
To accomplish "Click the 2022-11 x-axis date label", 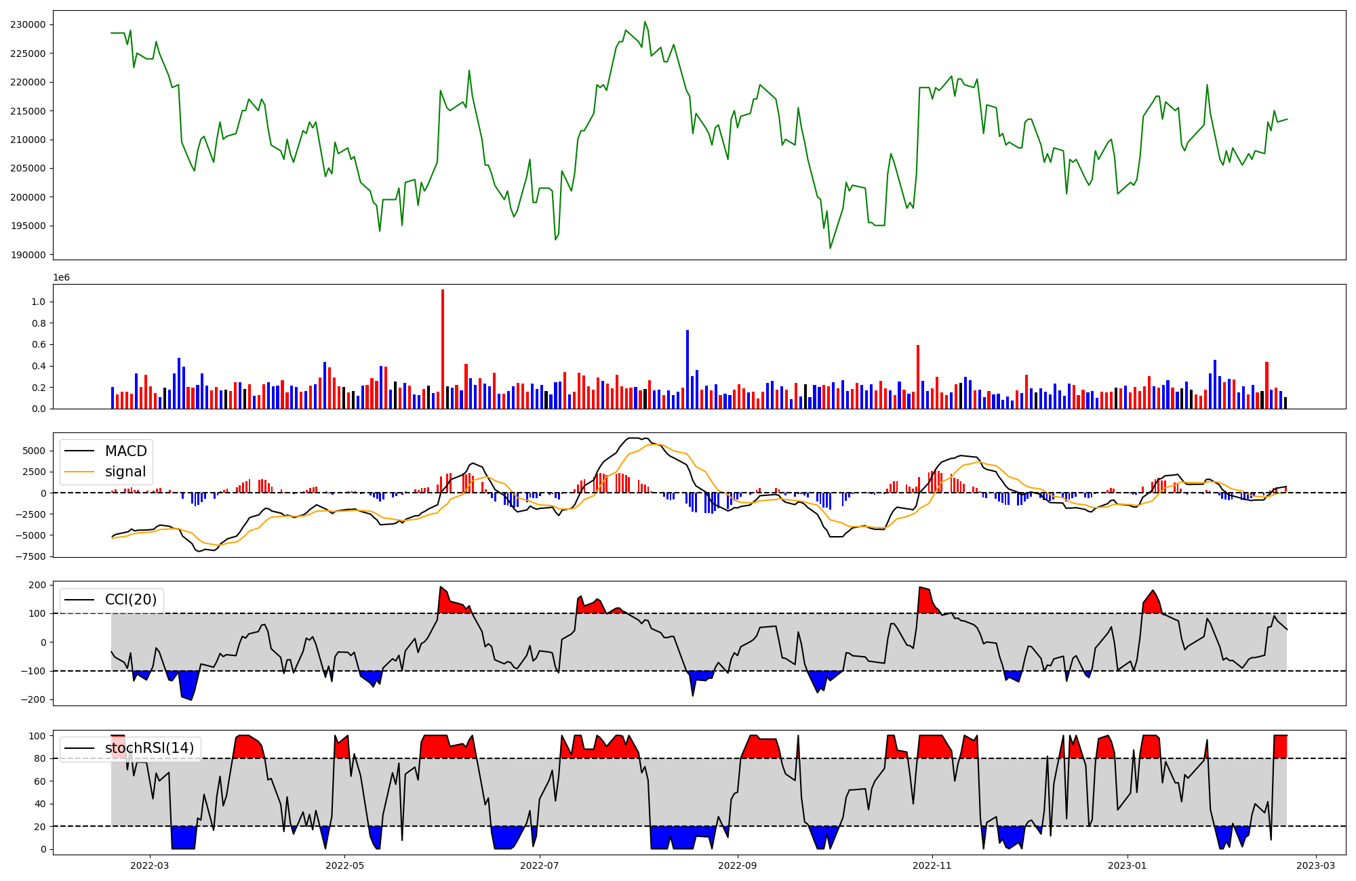I will (x=932, y=865).
